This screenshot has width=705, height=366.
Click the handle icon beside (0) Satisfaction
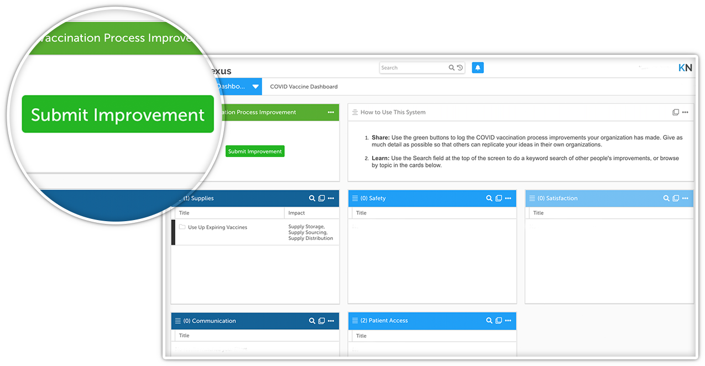tap(532, 198)
